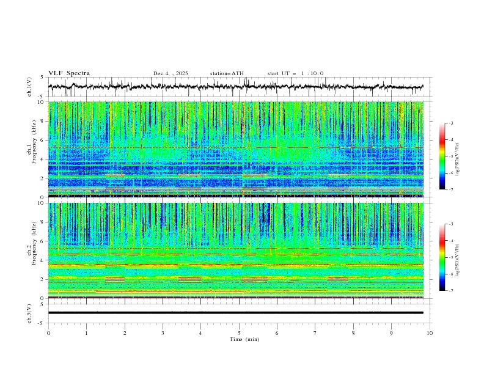Click time axis tick label "0"
This screenshot has height=374, width=484.
point(48,333)
